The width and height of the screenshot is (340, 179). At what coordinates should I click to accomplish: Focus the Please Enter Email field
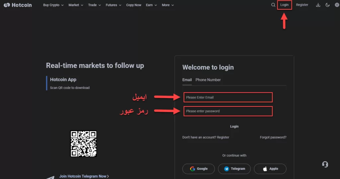(x=228, y=97)
